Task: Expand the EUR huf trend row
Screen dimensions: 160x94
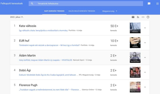Action: click(x=145, y=43)
